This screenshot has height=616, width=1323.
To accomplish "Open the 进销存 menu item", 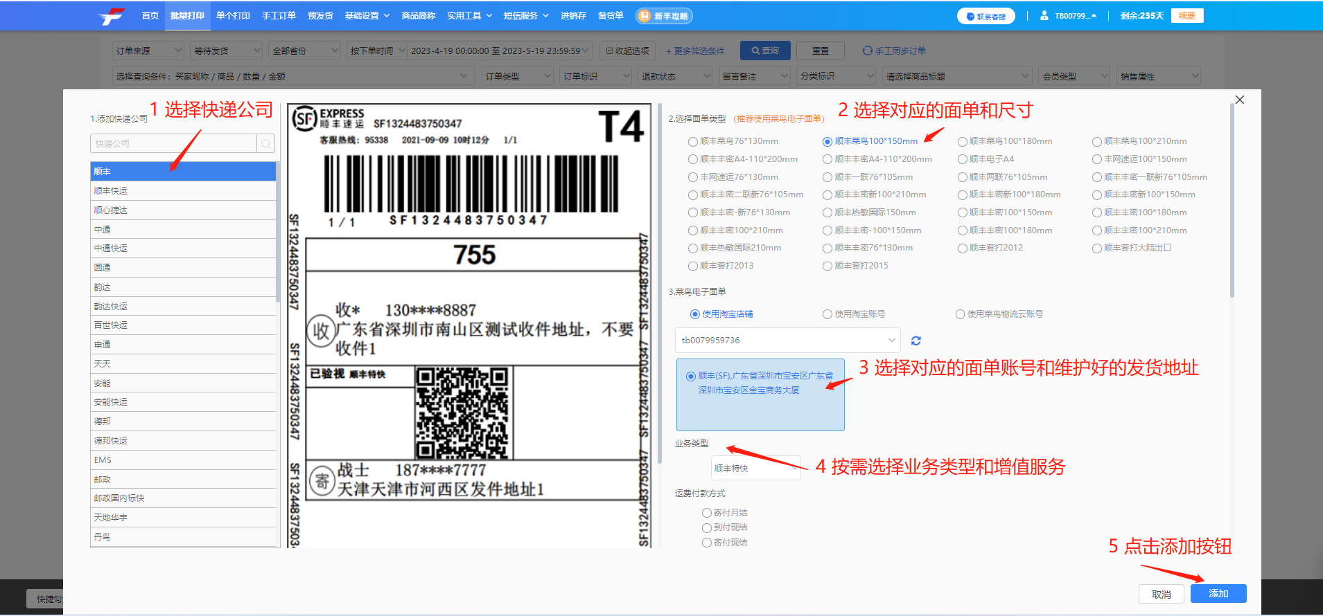I will pos(573,15).
